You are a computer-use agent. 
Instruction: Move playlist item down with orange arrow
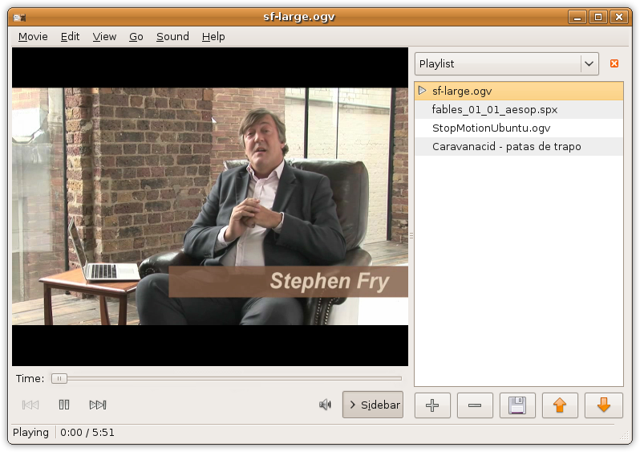click(x=604, y=405)
